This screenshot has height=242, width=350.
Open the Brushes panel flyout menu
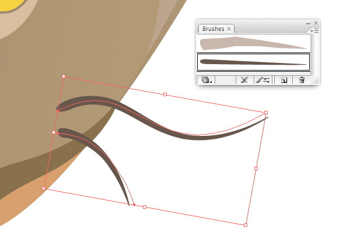click(x=315, y=30)
